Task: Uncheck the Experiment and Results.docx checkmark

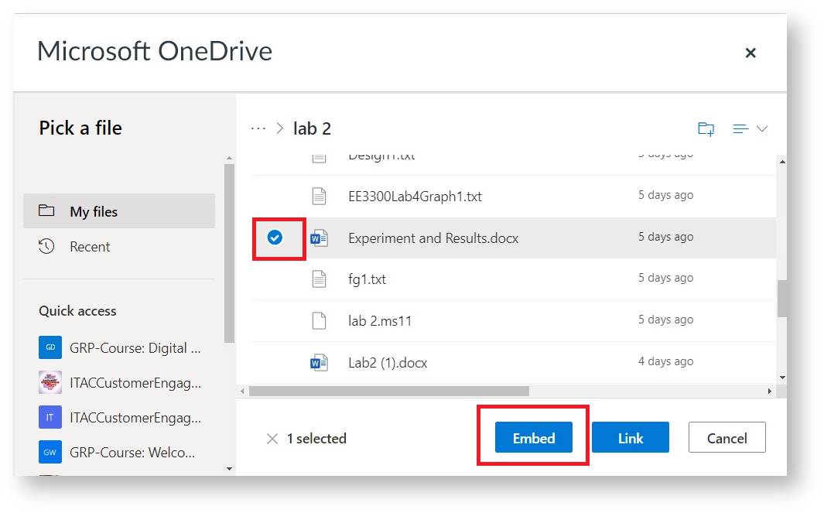Action: point(275,238)
